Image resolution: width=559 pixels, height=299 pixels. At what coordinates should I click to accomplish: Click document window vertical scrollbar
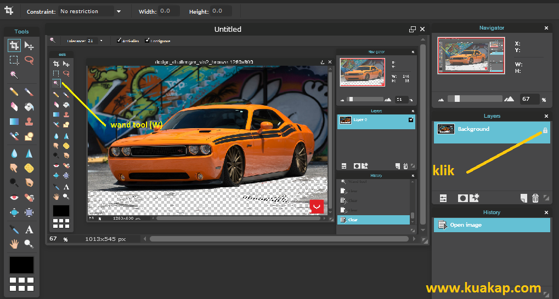[x=423, y=135]
